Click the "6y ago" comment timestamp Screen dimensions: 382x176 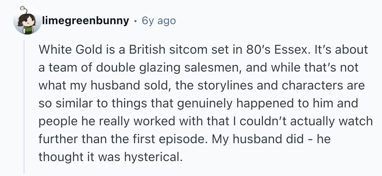tap(159, 21)
